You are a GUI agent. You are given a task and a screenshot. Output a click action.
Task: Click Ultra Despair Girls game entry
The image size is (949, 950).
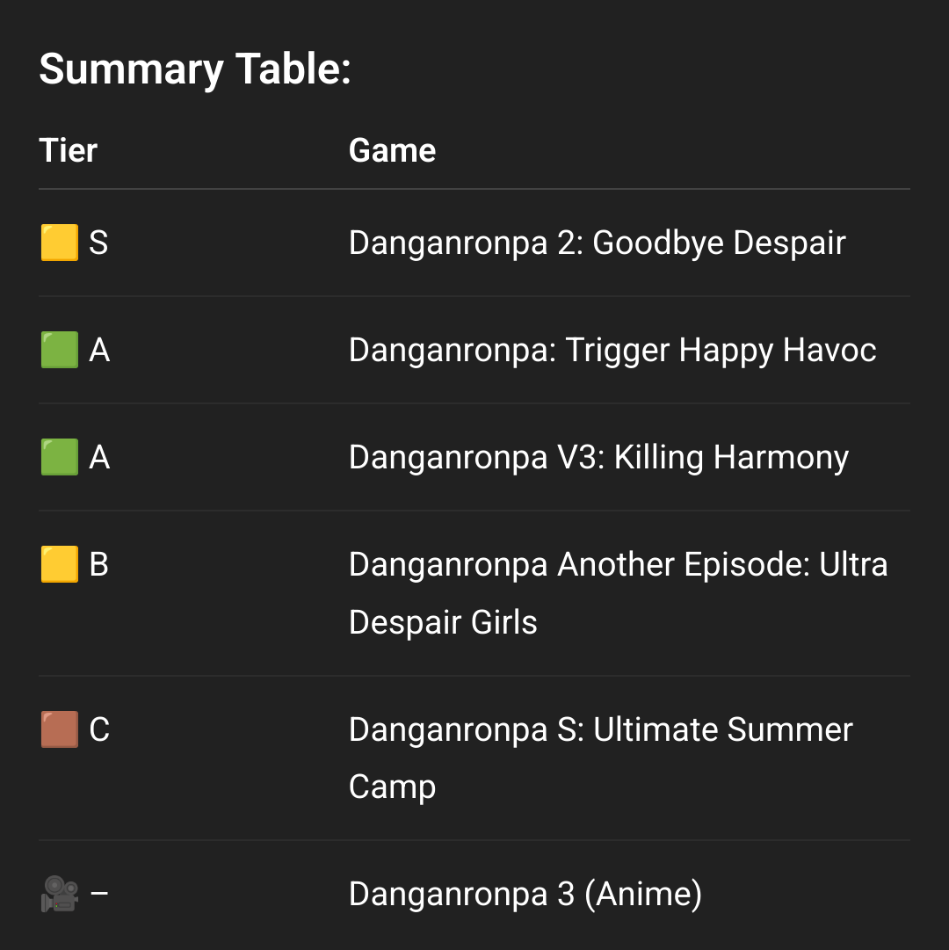[x=619, y=593]
